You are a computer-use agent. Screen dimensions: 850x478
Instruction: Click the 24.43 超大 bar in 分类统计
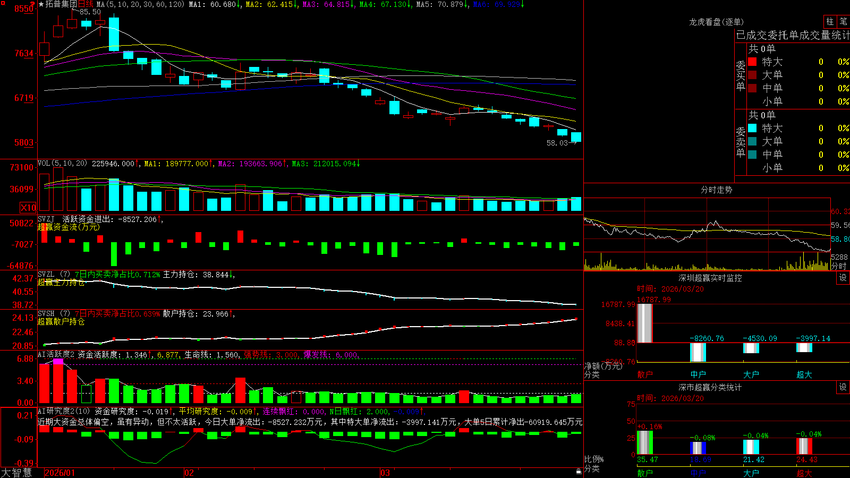804,446
